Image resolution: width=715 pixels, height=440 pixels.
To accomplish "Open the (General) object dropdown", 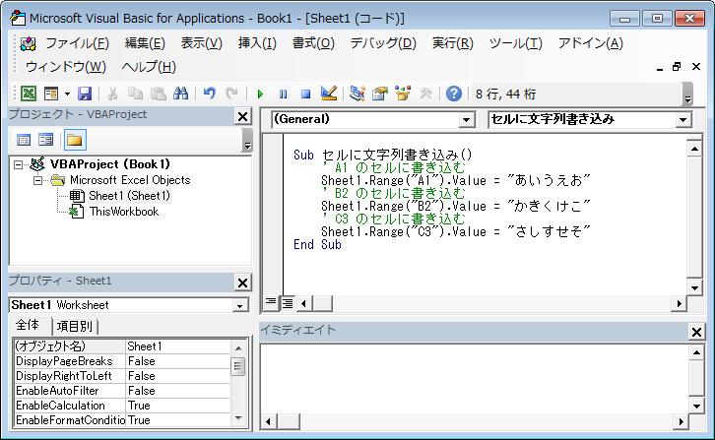I will click(466, 120).
